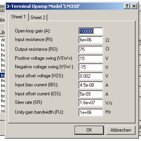The image size is (141, 141).
Task: Edit the Slew rate (SR) value
Action: tap(91, 103)
